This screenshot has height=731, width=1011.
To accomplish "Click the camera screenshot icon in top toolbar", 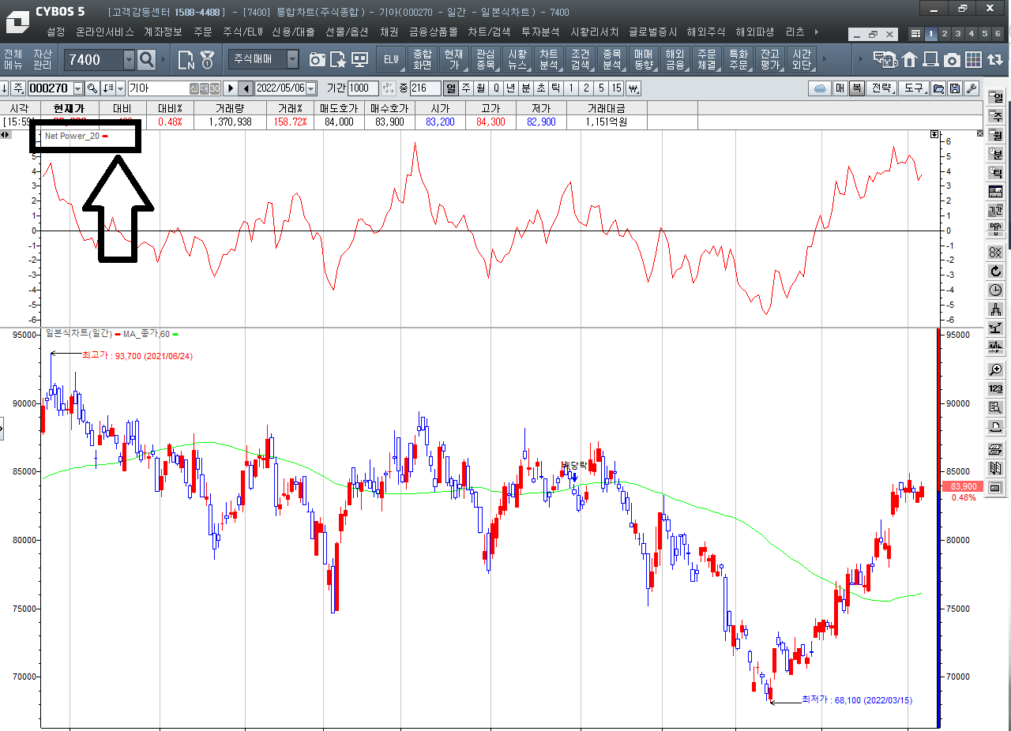I will click(x=317, y=60).
